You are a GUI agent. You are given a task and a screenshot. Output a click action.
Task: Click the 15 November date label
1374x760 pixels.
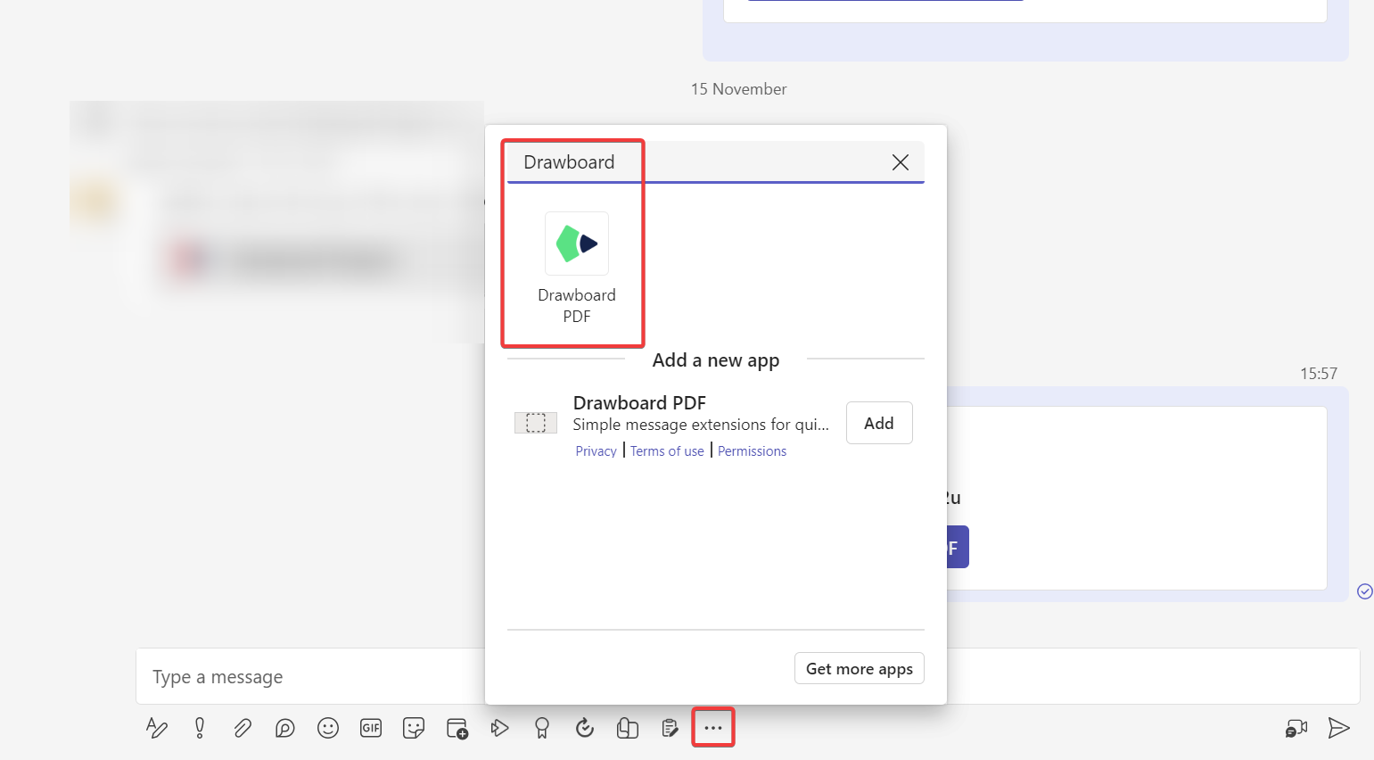[x=739, y=89]
